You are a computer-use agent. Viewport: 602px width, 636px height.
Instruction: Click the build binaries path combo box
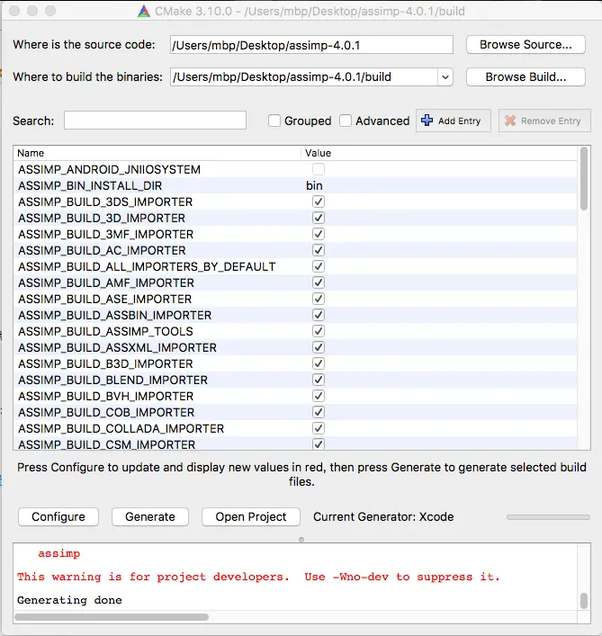(311, 77)
